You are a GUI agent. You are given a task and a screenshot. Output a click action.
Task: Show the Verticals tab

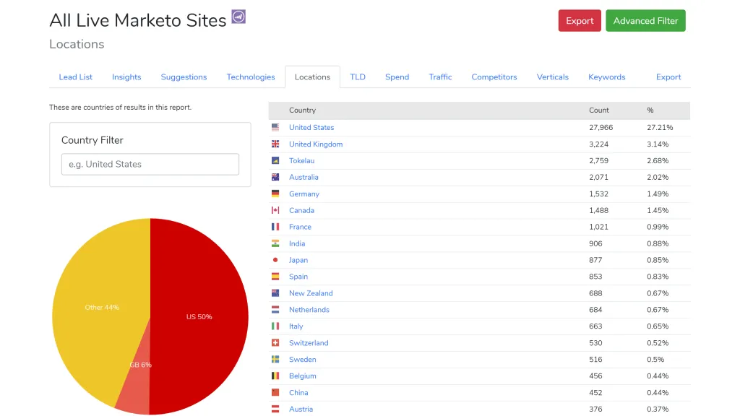coord(553,77)
